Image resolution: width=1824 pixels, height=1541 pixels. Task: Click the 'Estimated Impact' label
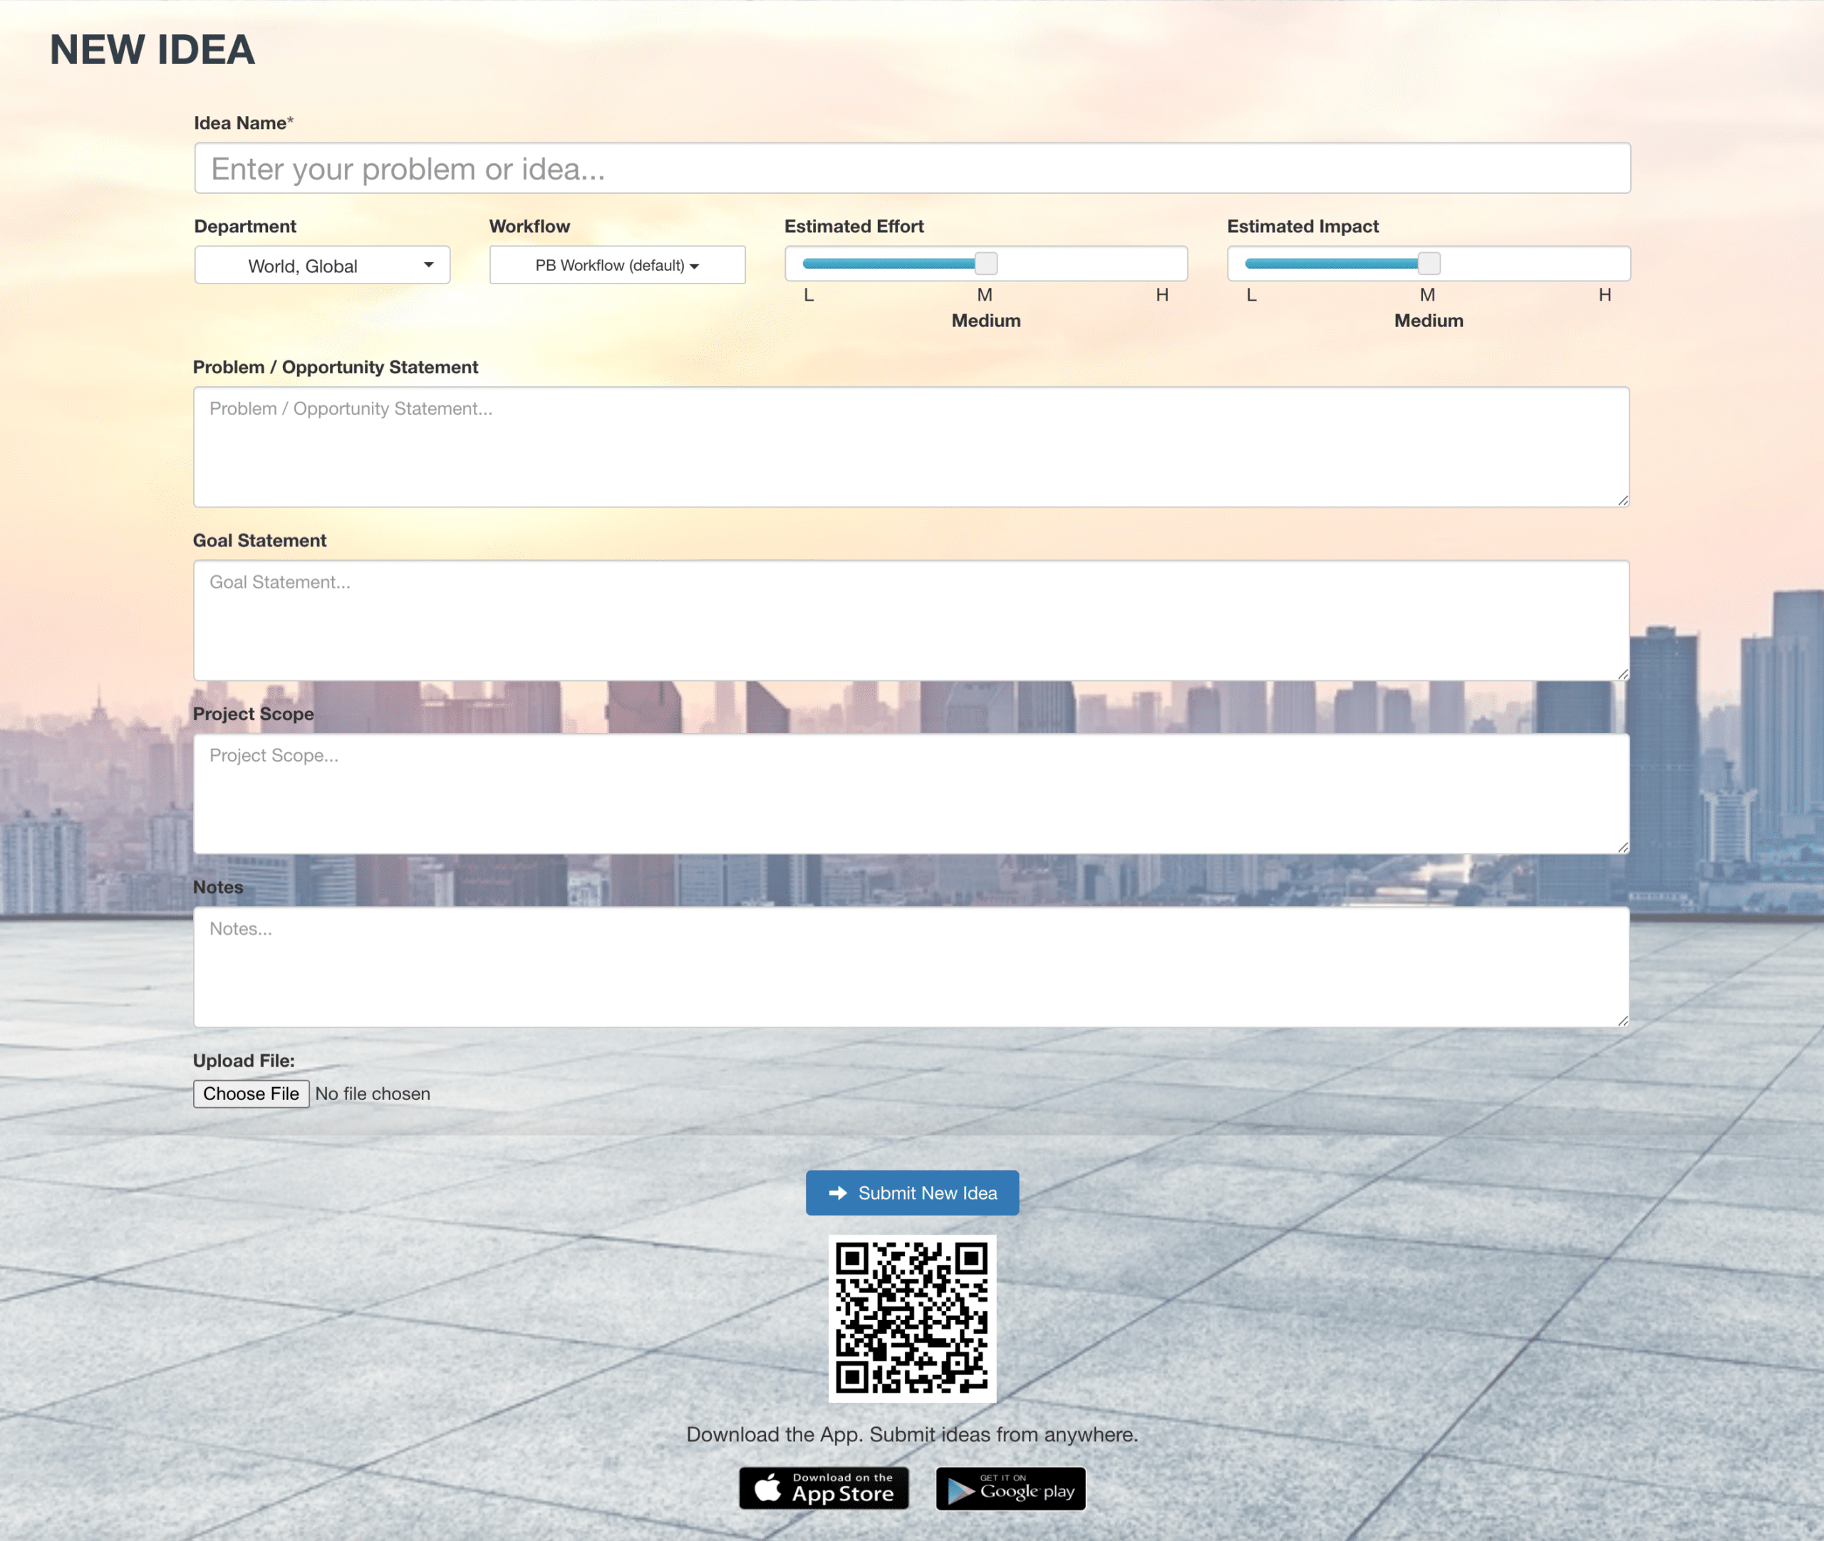click(1302, 227)
